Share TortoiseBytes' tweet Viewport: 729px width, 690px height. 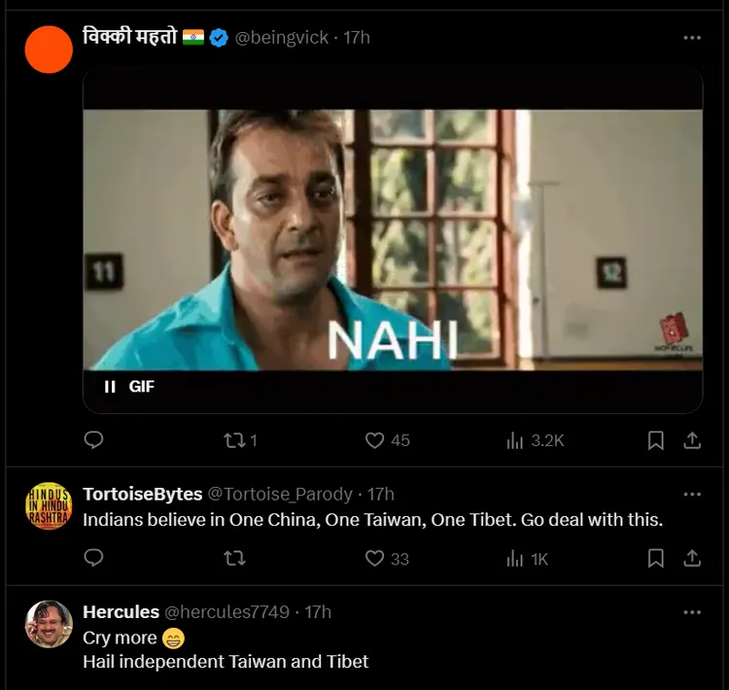coord(692,558)
